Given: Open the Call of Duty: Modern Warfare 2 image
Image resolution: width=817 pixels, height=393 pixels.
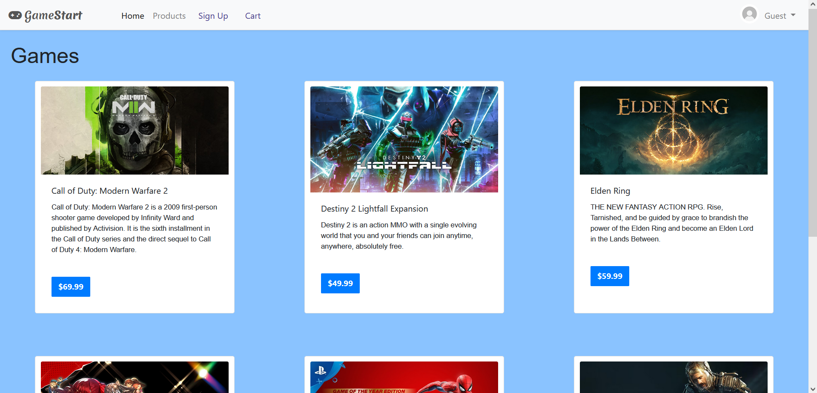Looking at the screenshot, I should (x=135, y=130).
